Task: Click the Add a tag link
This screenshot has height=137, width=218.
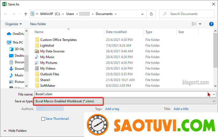Action: point(112,109)
